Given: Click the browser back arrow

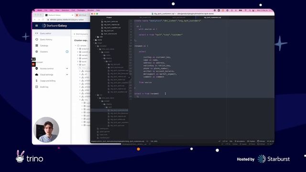Looking at the screenshot, I should pyautogui.click(x=35, y=20).
